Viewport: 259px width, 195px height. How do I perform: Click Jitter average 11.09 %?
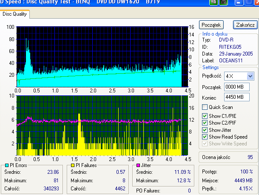click(x=182, y=172)
